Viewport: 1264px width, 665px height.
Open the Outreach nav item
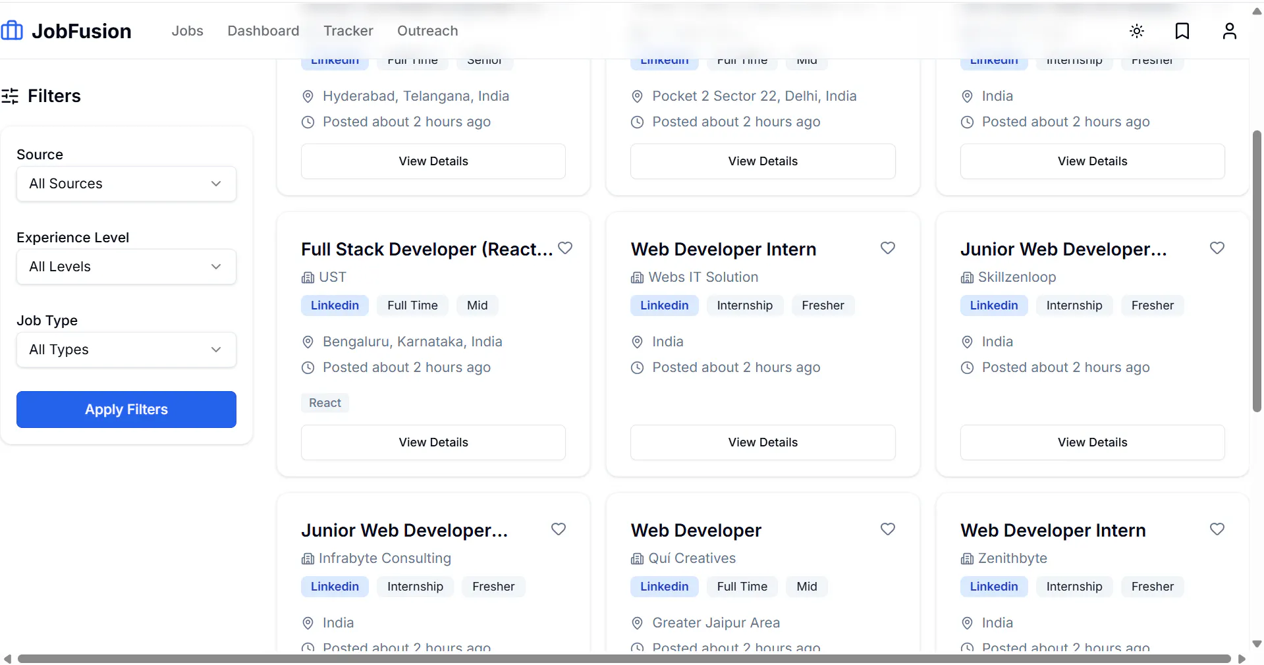(427, 31)
